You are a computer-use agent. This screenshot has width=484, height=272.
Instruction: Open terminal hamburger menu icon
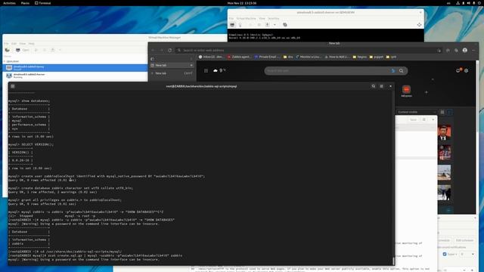click(x=381, y=86)
